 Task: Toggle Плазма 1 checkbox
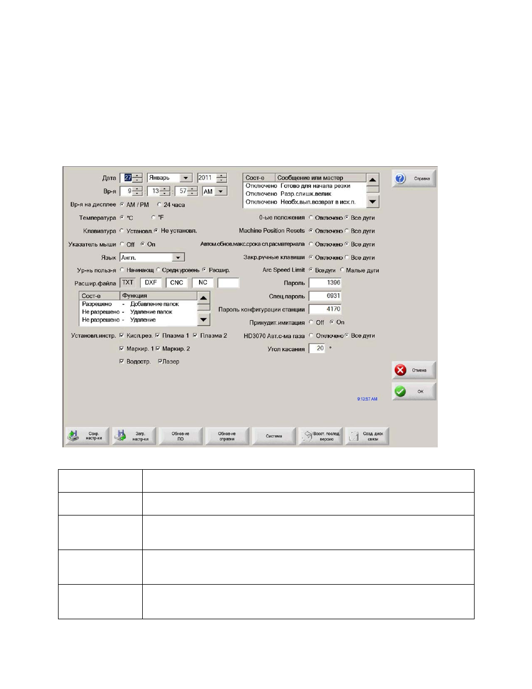click(x=158, y=336)
